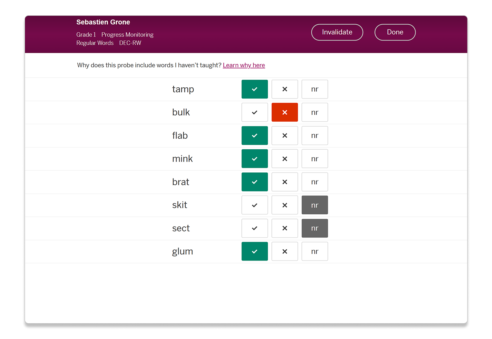This screenshot has width=492, height=339.
Task: Mark 'mink' as incorrect with X
Action: (284, 159)
